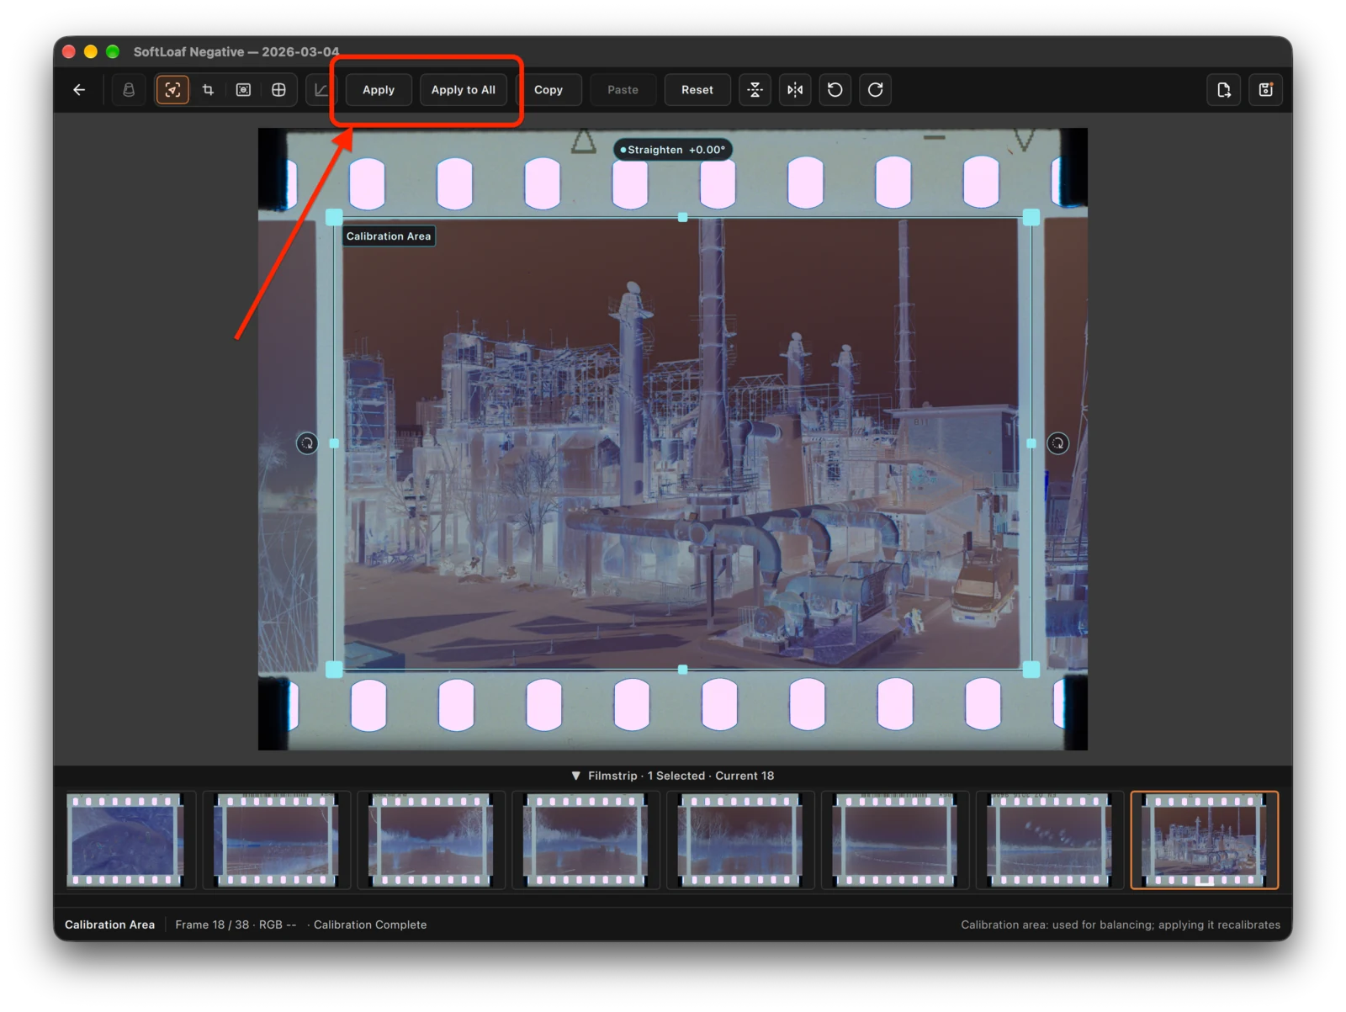Open the tone curve tool
This screenshot has height=1012, width=1346.
click(x=321, y=90)
